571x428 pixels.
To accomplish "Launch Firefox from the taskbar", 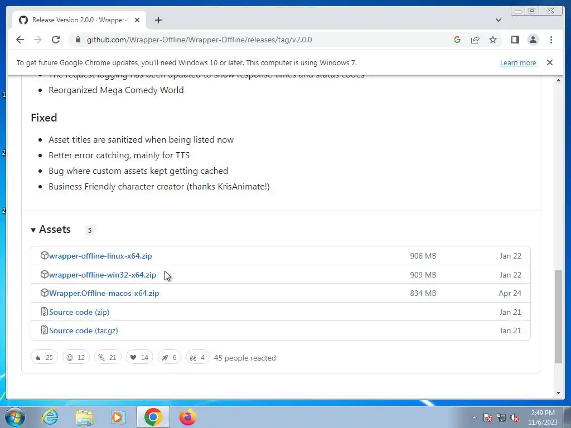I will point(187,417).
